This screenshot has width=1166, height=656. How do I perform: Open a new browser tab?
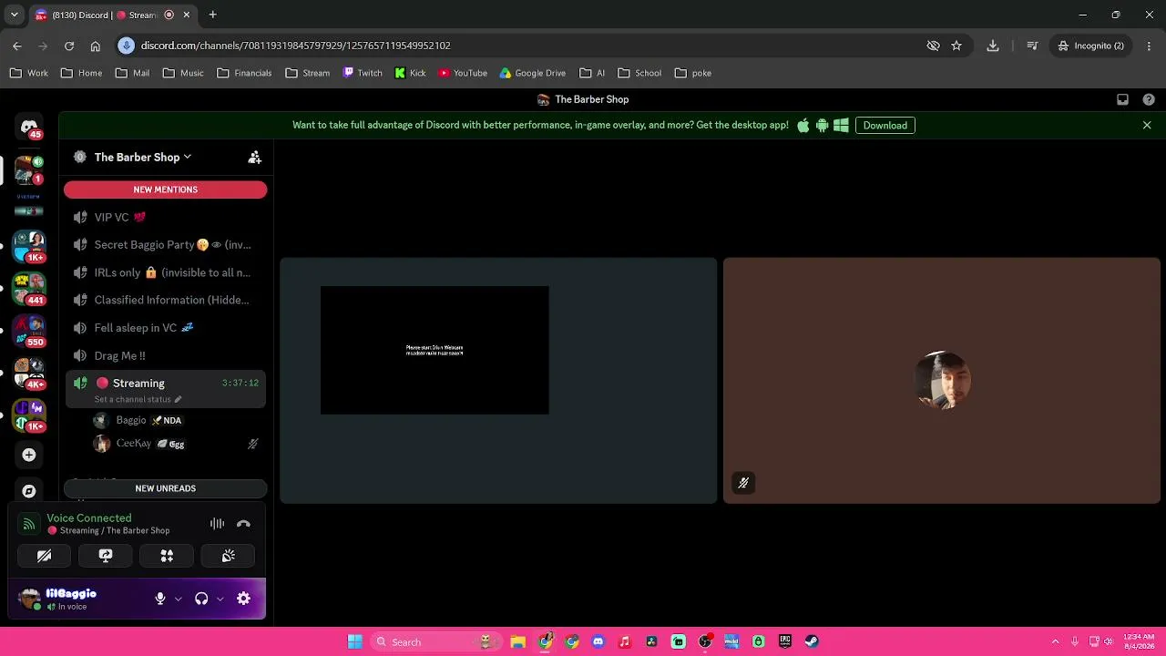coord(212,15)
